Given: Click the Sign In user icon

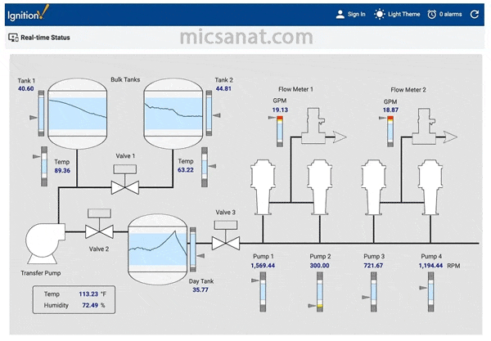Looking at the screenshot, I should point(340,15).
